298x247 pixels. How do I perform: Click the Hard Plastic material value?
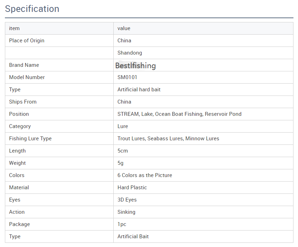coord(132,188)
